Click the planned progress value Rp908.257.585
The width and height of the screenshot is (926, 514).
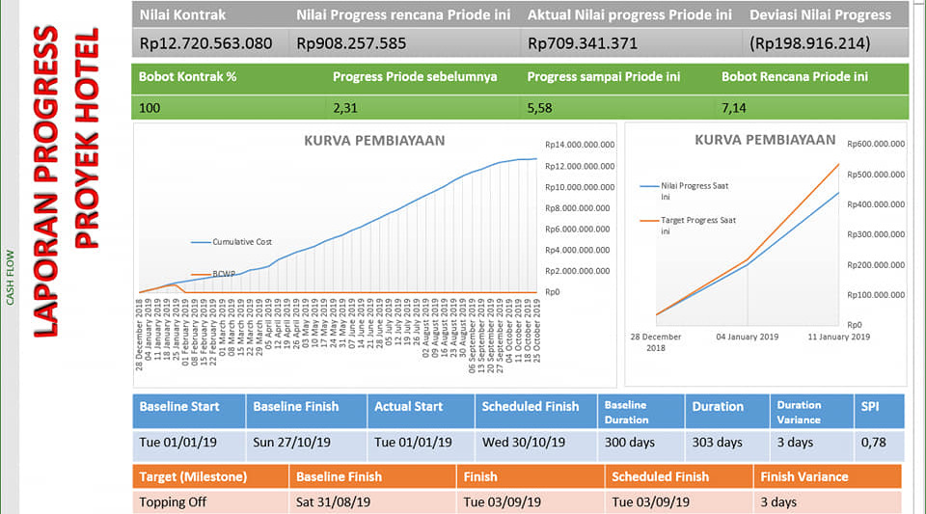point(351,43)
